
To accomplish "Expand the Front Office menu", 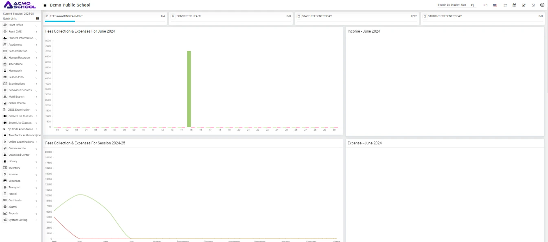I will (x=16, y=25).
